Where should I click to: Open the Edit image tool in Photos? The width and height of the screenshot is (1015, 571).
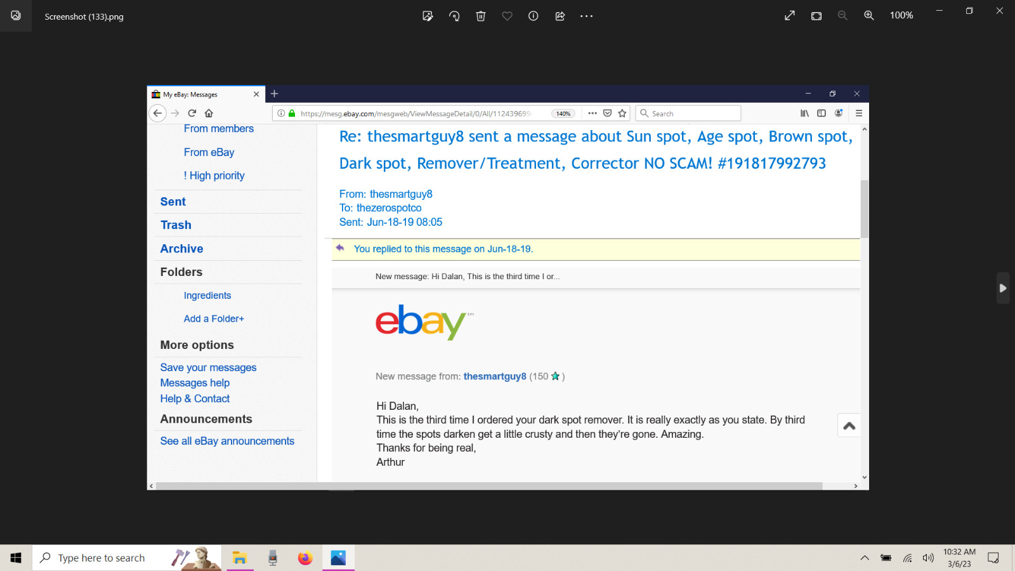coord(428,16)
